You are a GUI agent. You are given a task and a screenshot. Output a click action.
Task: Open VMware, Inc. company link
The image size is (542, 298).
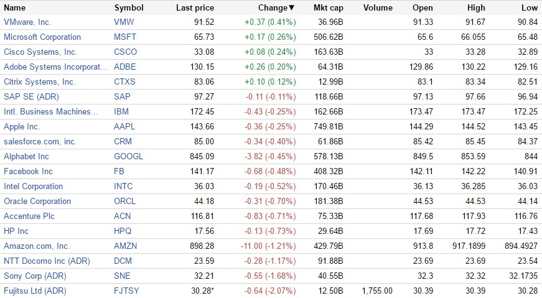pos(27,22)
